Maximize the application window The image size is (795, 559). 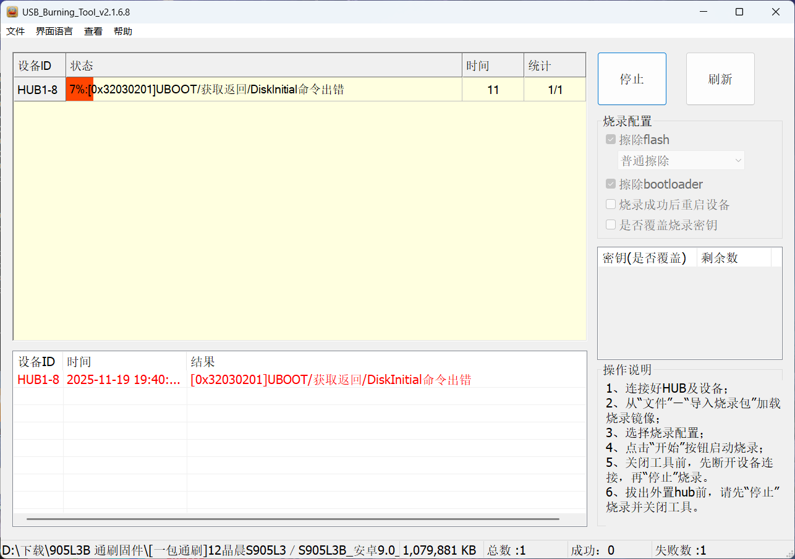(739, 12)
